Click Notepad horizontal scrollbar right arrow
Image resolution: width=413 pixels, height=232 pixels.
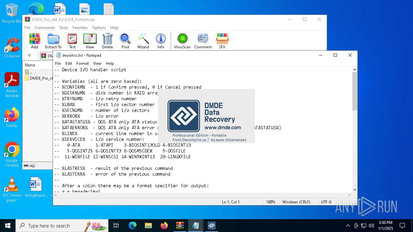[349, 195]
